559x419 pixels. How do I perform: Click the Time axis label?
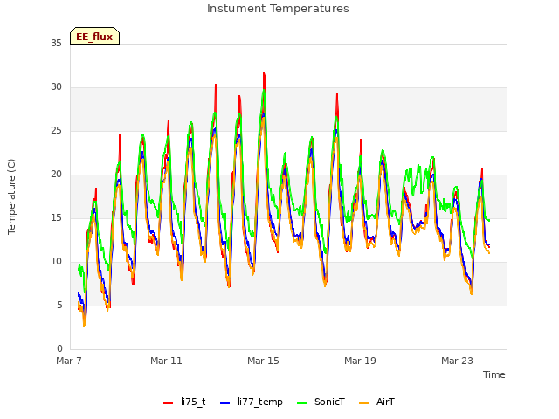point(493,374)
